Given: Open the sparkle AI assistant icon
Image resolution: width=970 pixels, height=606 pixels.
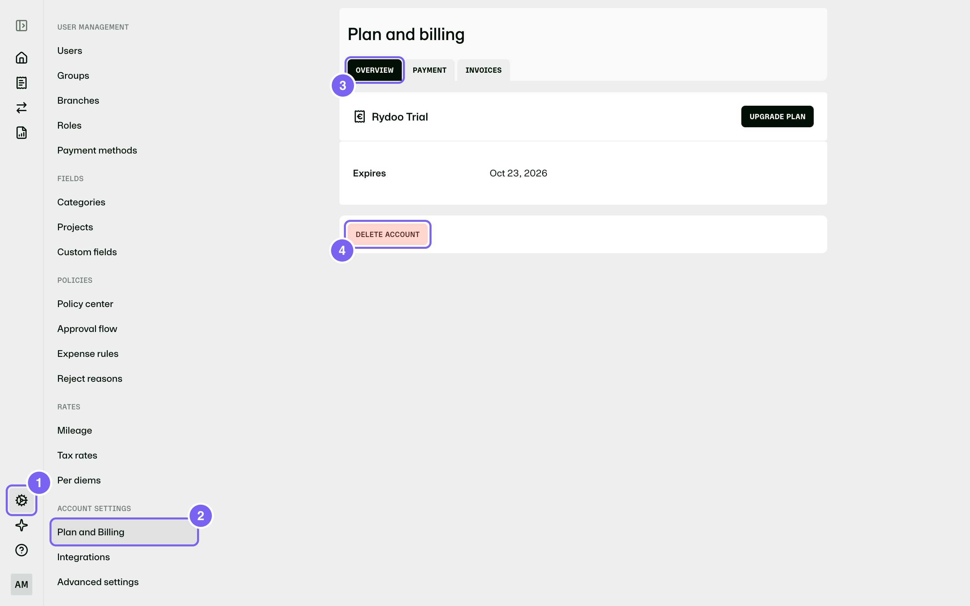Looking at the screenshot, I should 22,525.
